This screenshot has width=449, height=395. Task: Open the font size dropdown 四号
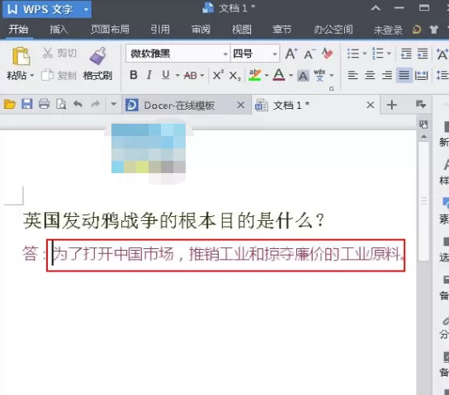point(275,54)
